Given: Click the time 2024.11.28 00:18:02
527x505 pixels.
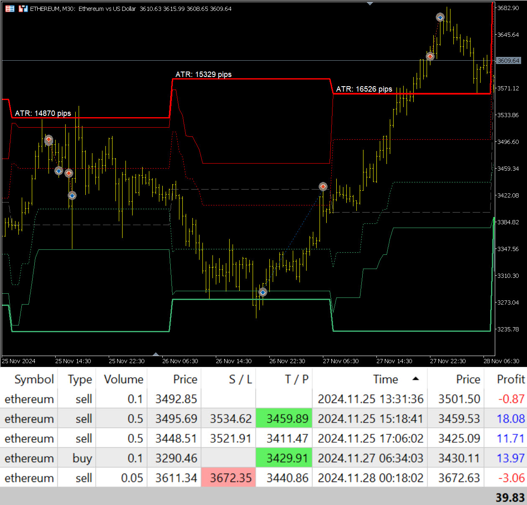Looking at the screenshot, I should 371,477.
